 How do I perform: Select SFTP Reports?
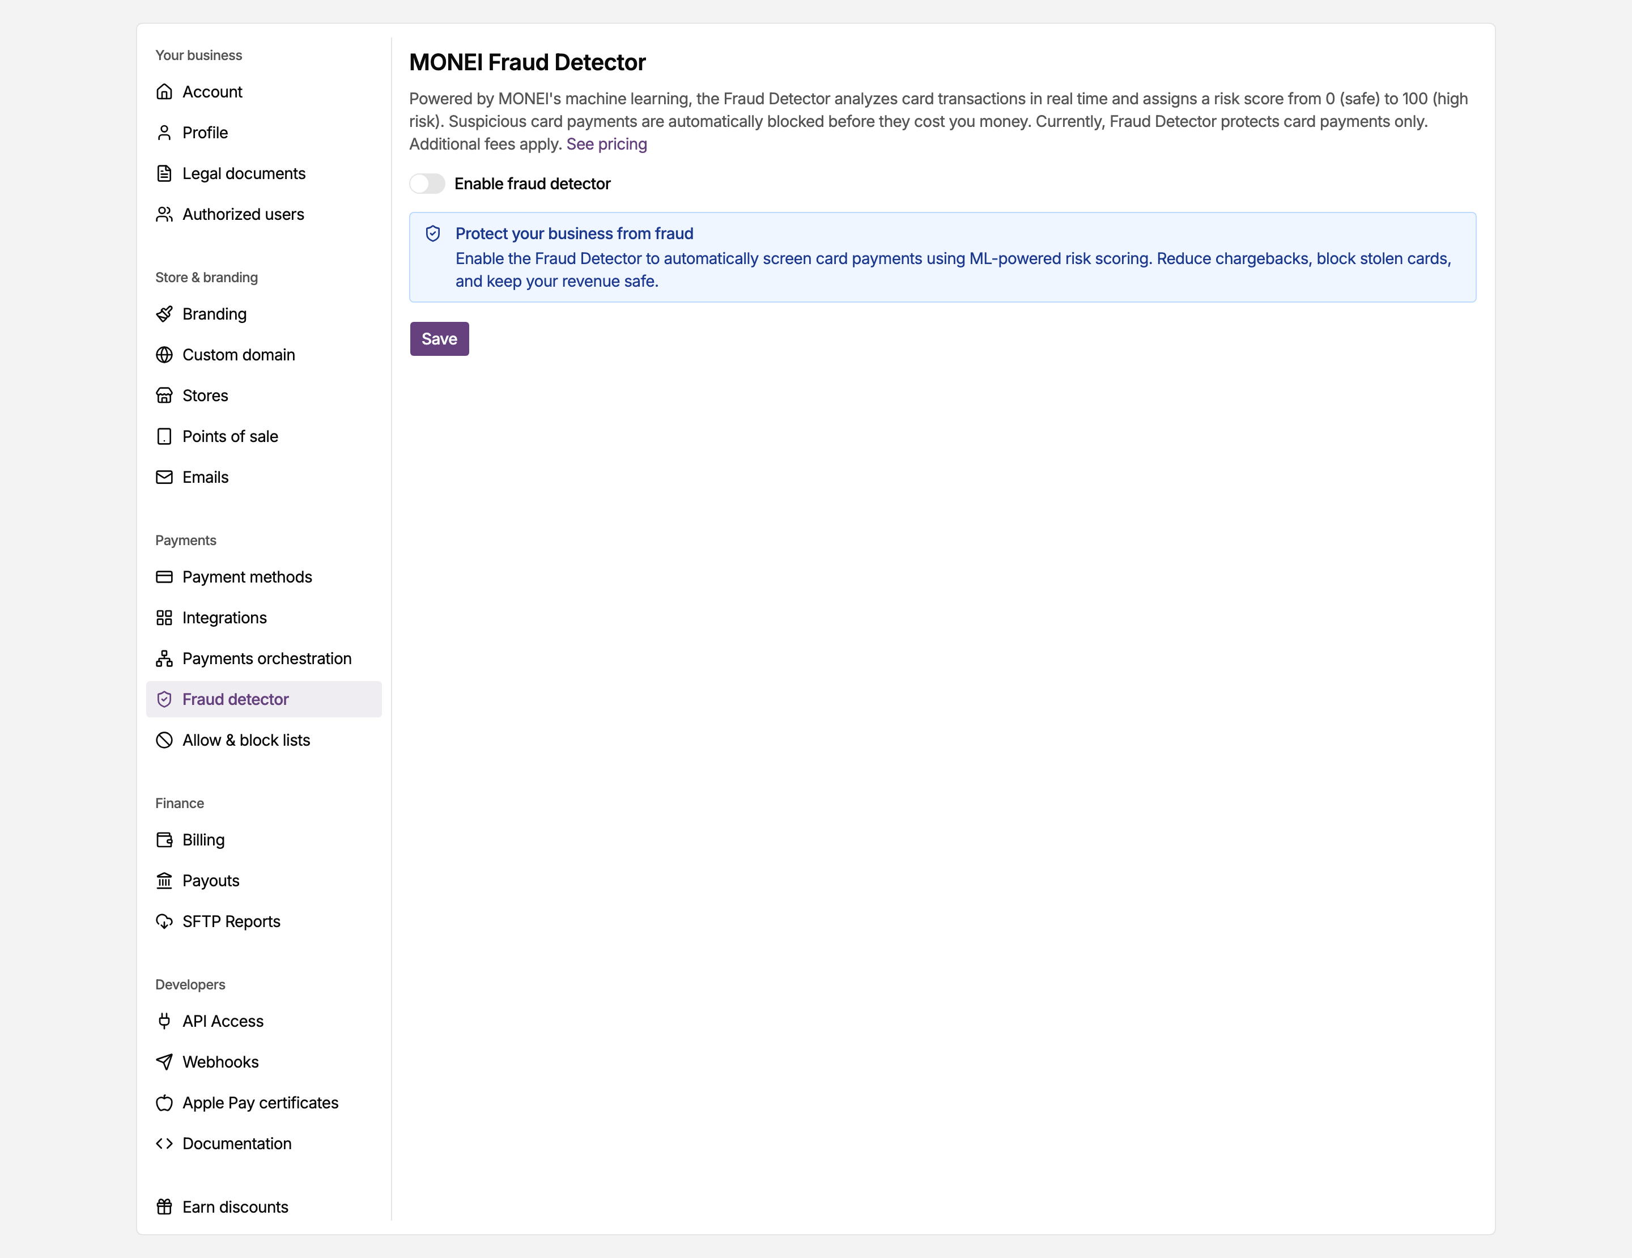tap(263, 922)
